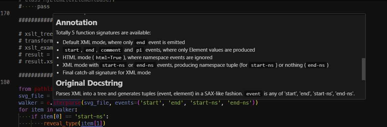Screen dimensions: 387x127
Task: Click the walker variable in the for loop
Action: pos(64,109)
